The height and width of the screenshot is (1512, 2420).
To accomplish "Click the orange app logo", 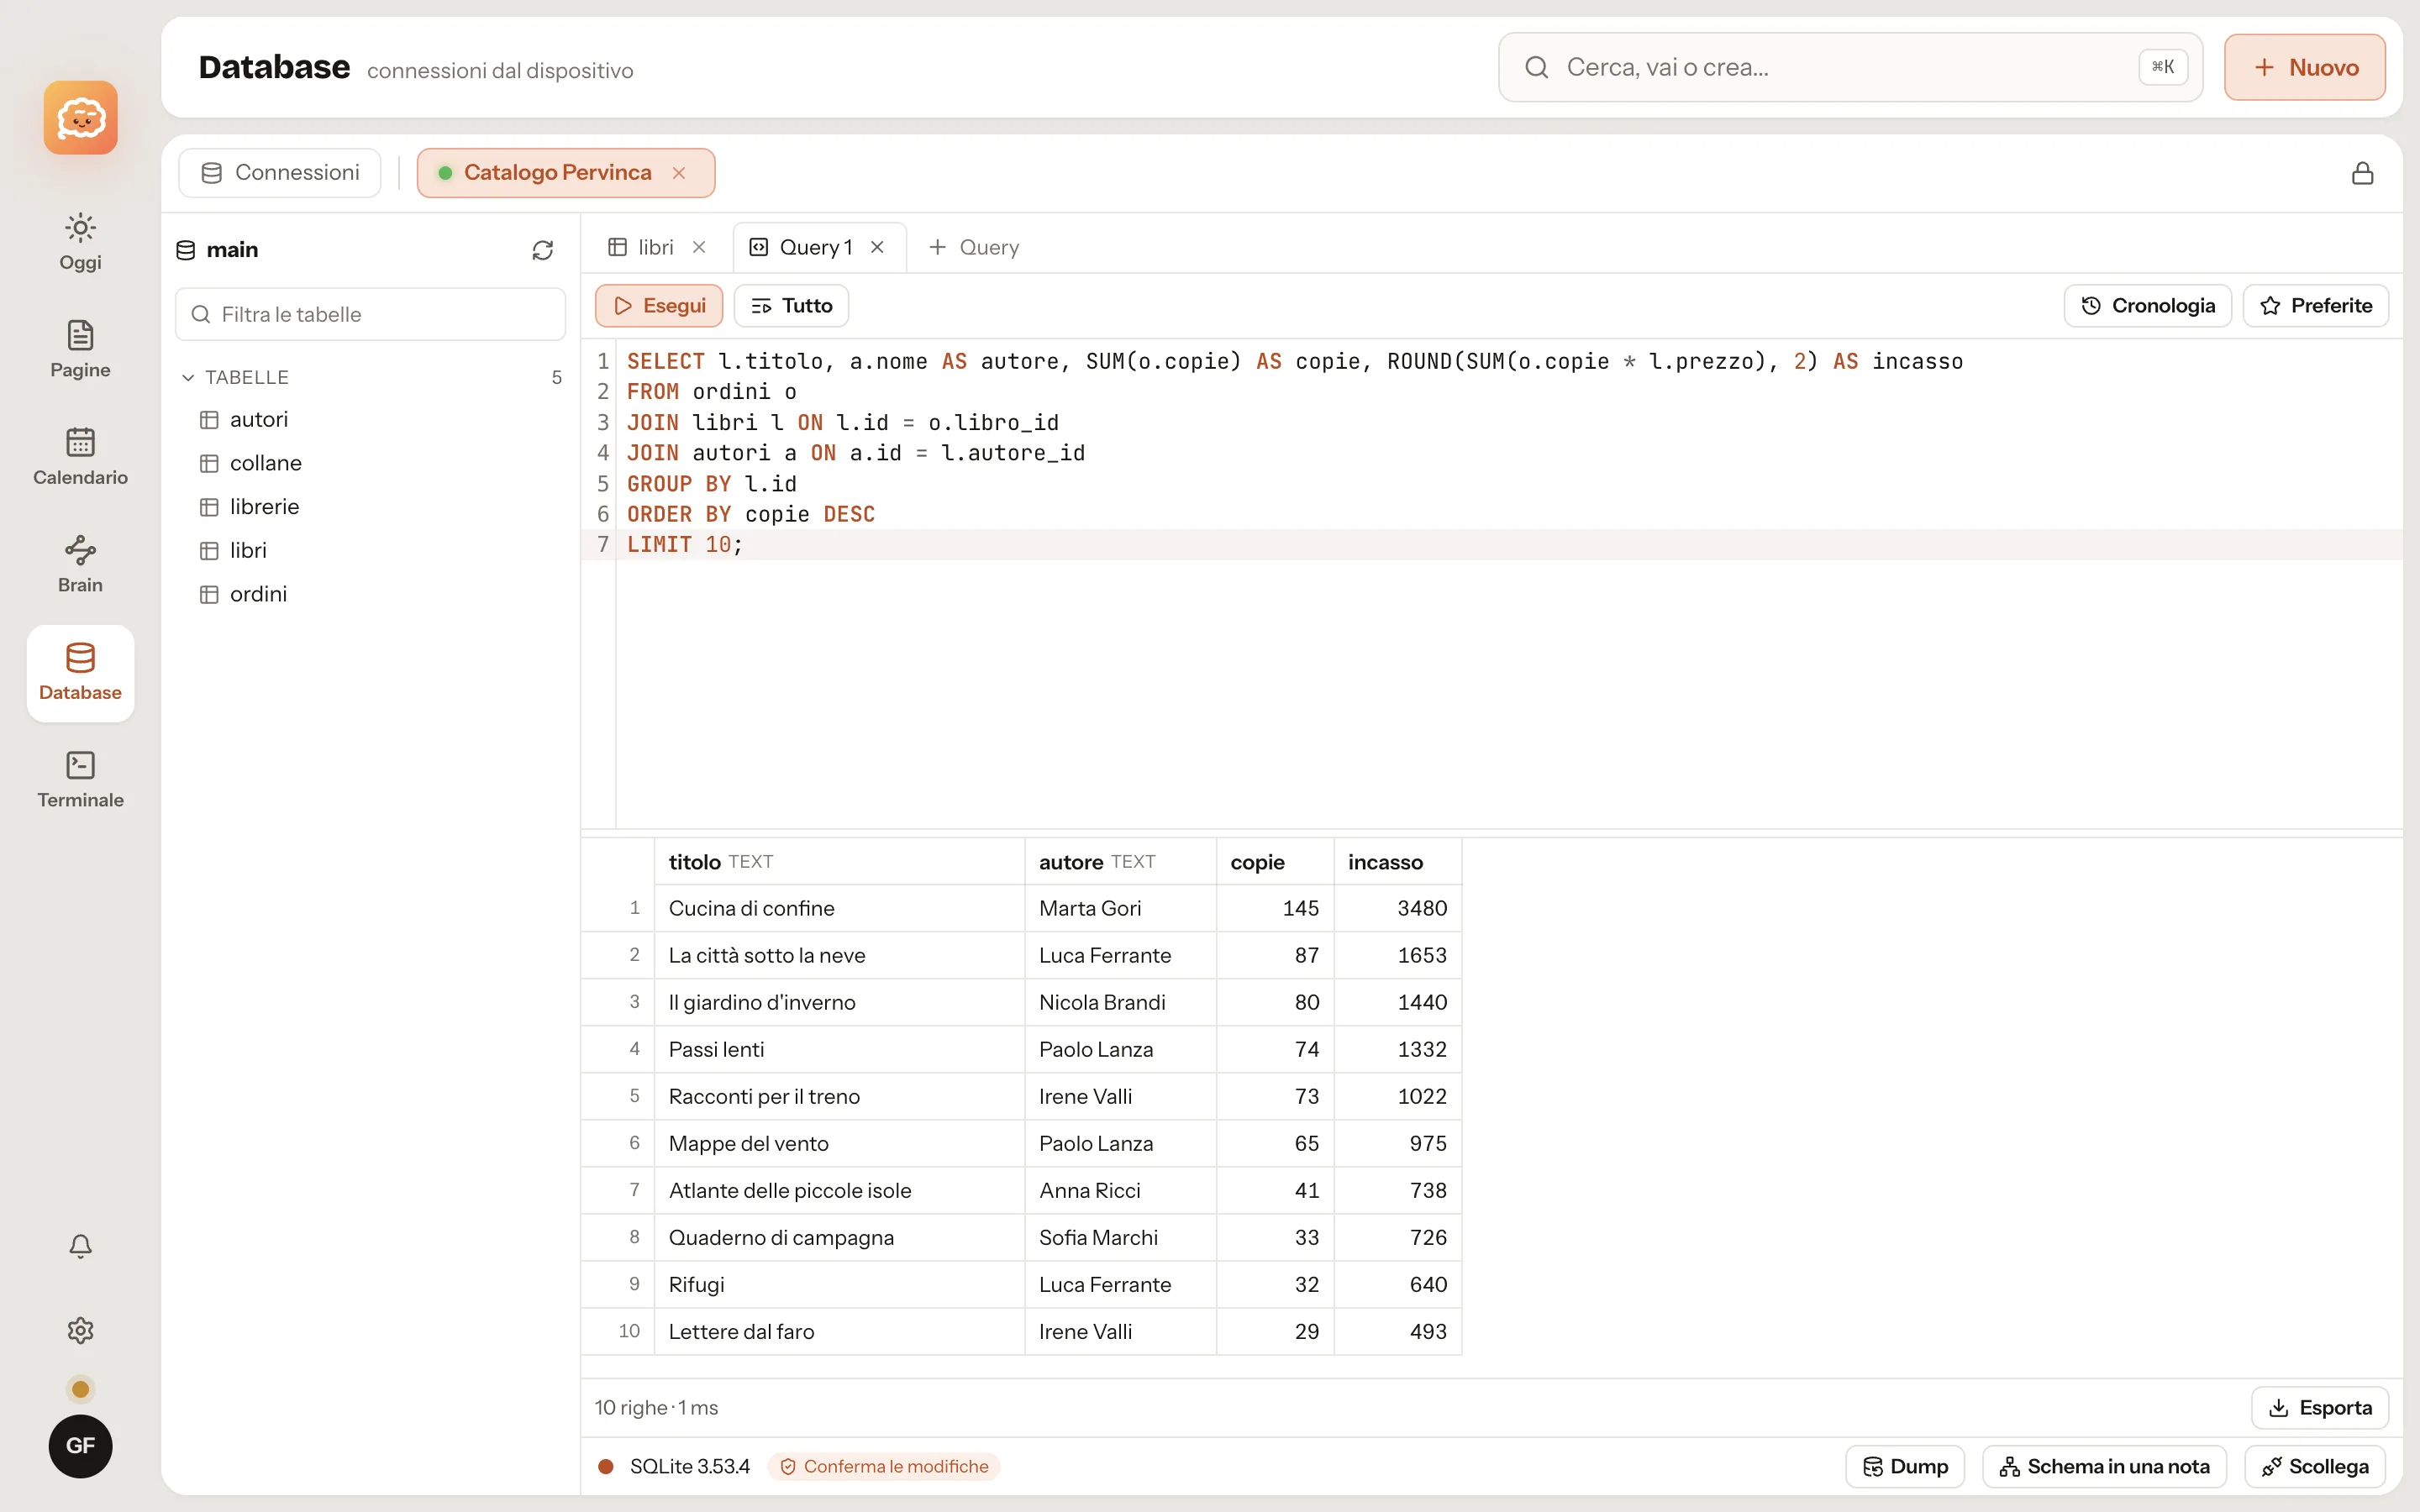I will tap(80, 118).
